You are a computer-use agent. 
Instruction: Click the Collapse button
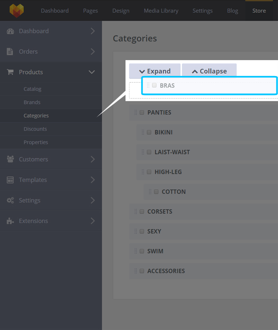pyautogui.click(x=209, y=71)
